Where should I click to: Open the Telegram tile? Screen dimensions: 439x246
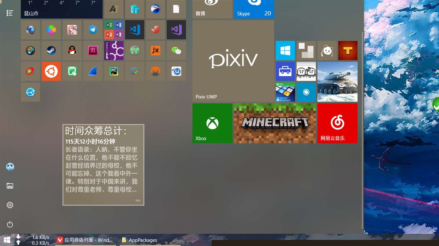point(93,30)
